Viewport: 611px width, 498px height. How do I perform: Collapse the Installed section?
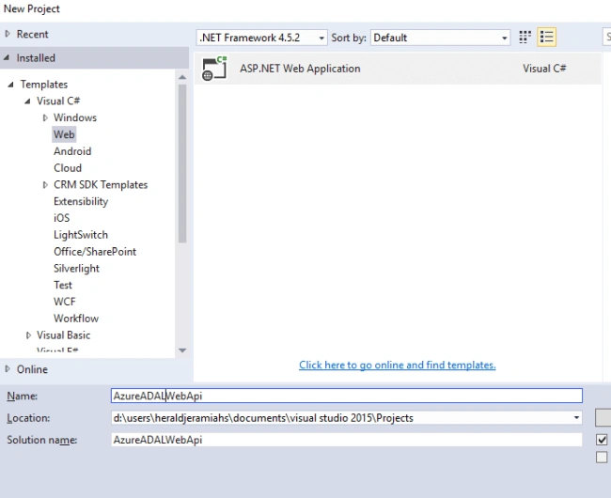pyautogui.click(x=7, y=57)
